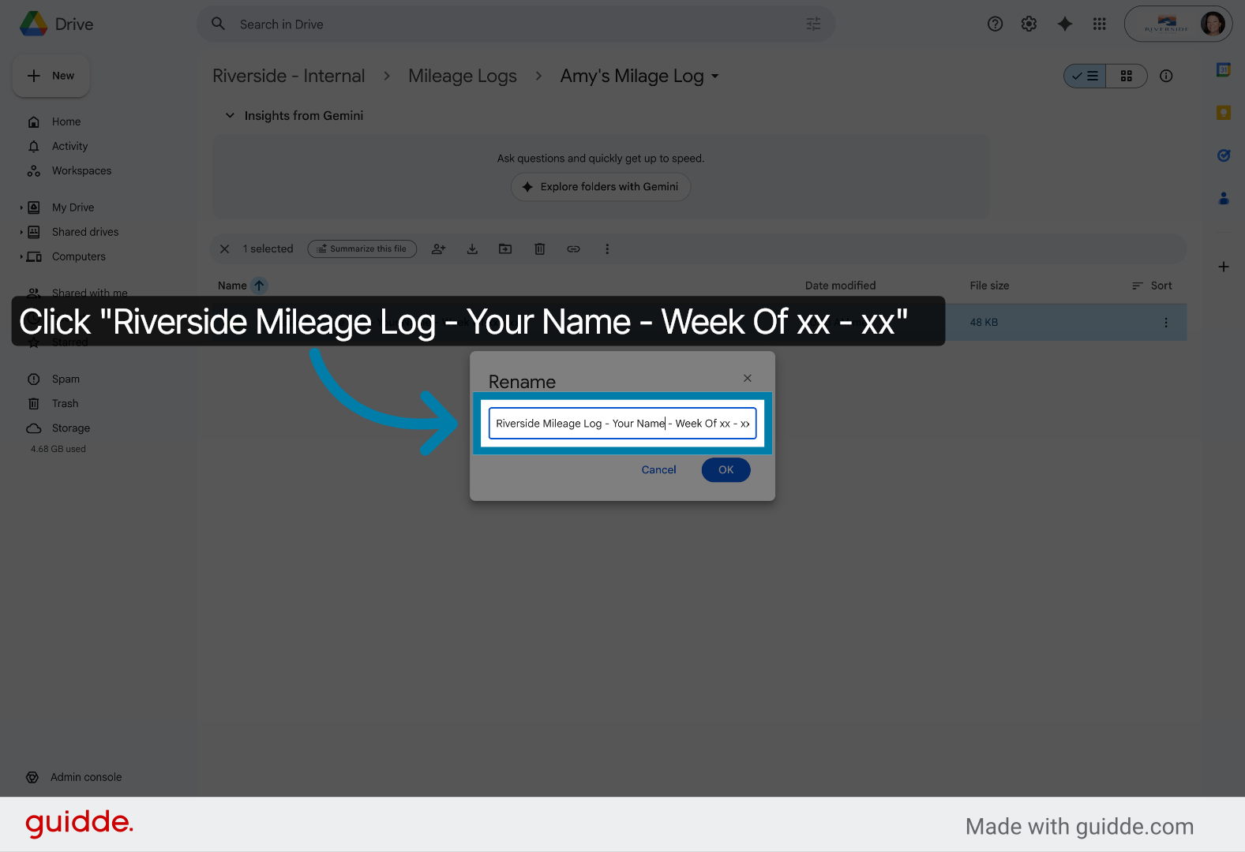Open Storage in sidebar
The height and width of the screenshot is (852, 1245).
click(71, 428)
